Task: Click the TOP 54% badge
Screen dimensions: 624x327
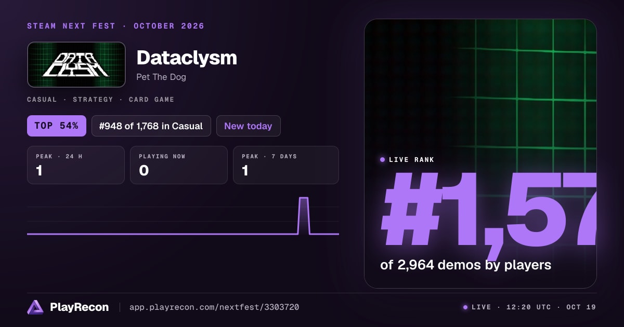Action: coord(57,126)
